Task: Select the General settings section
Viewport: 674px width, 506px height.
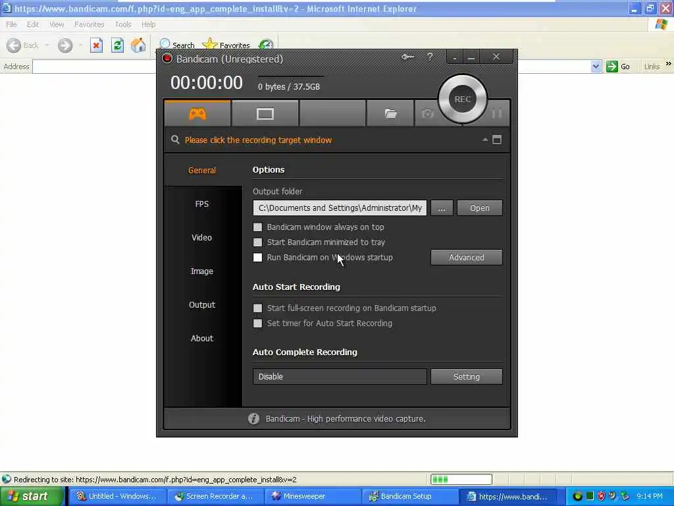Action: pos(202,171)
